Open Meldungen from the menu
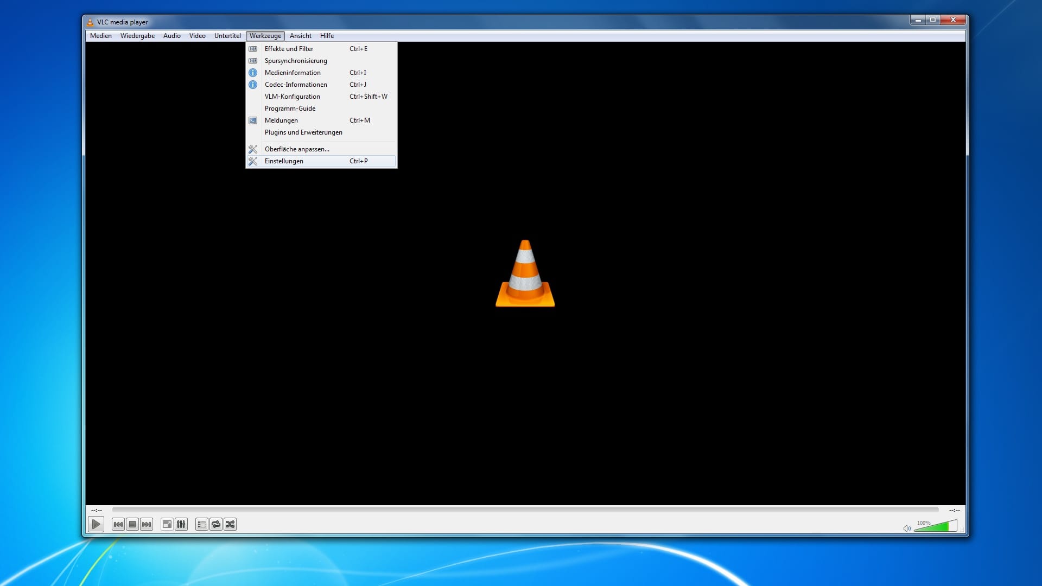 [x=321, y=120]
